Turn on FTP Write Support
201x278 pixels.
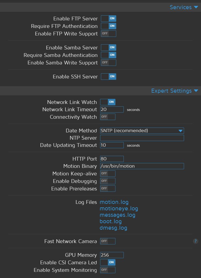tap(108, 34)
